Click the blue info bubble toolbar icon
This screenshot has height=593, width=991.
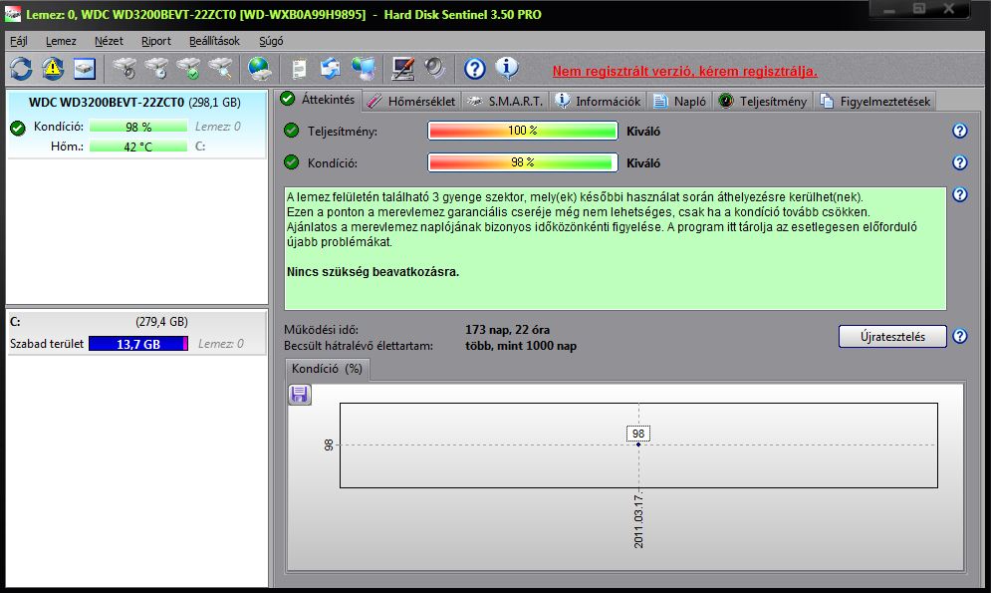click(x=507, y=69)
